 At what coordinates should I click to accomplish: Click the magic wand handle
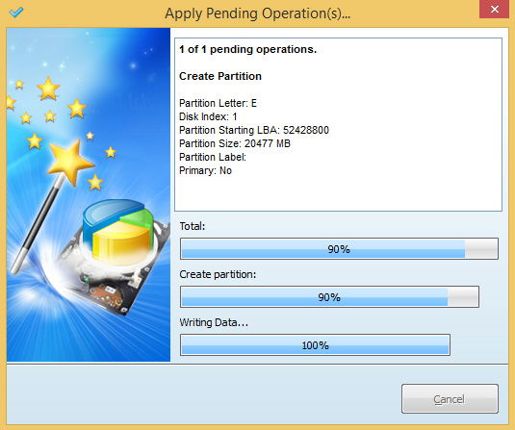37,225
